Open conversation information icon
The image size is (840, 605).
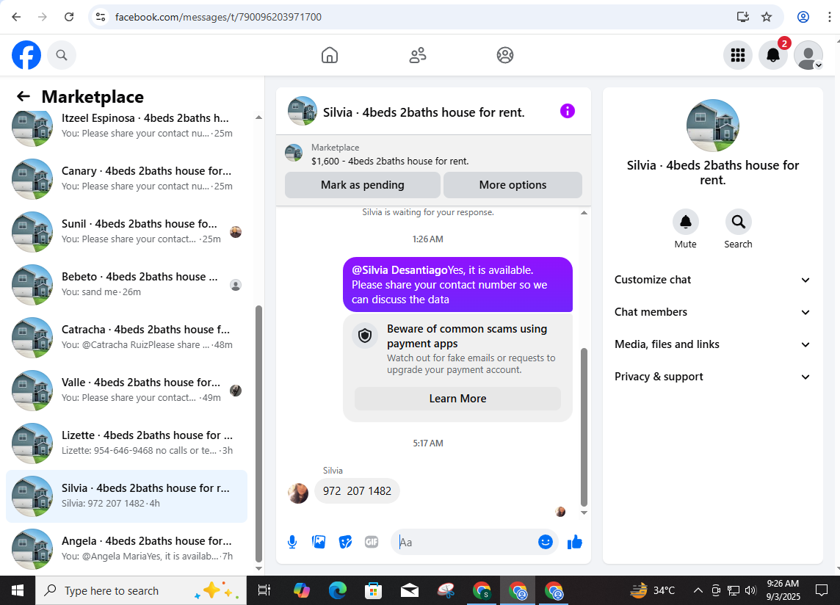coord(568,111)
